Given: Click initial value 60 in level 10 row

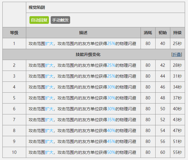Looking at the screenshot, I should pos(163,152).
